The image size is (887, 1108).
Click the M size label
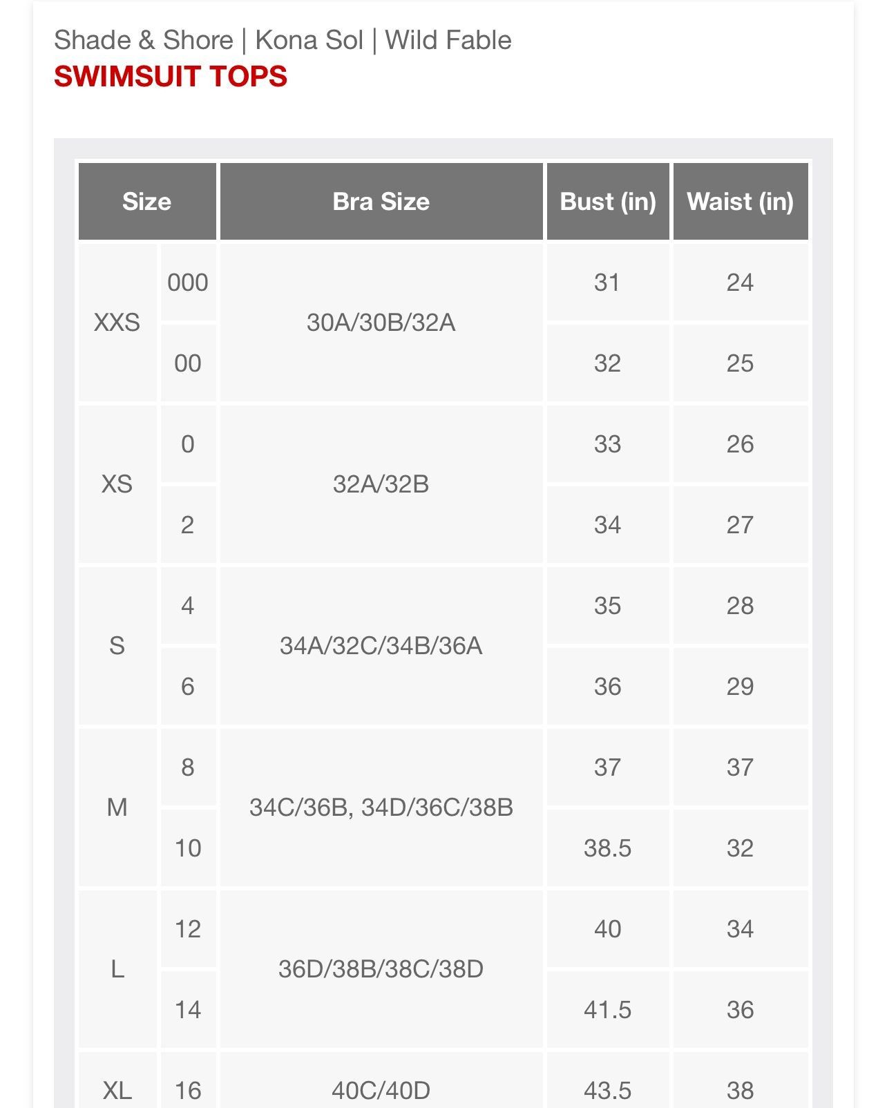pyautogui.click(x=117, y=808)
